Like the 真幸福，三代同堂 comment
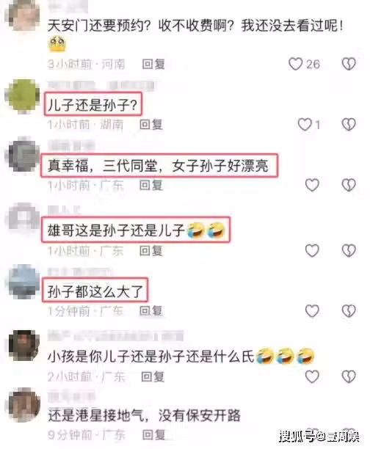Screen dimensions: 370x449 [x=312, y=185]
